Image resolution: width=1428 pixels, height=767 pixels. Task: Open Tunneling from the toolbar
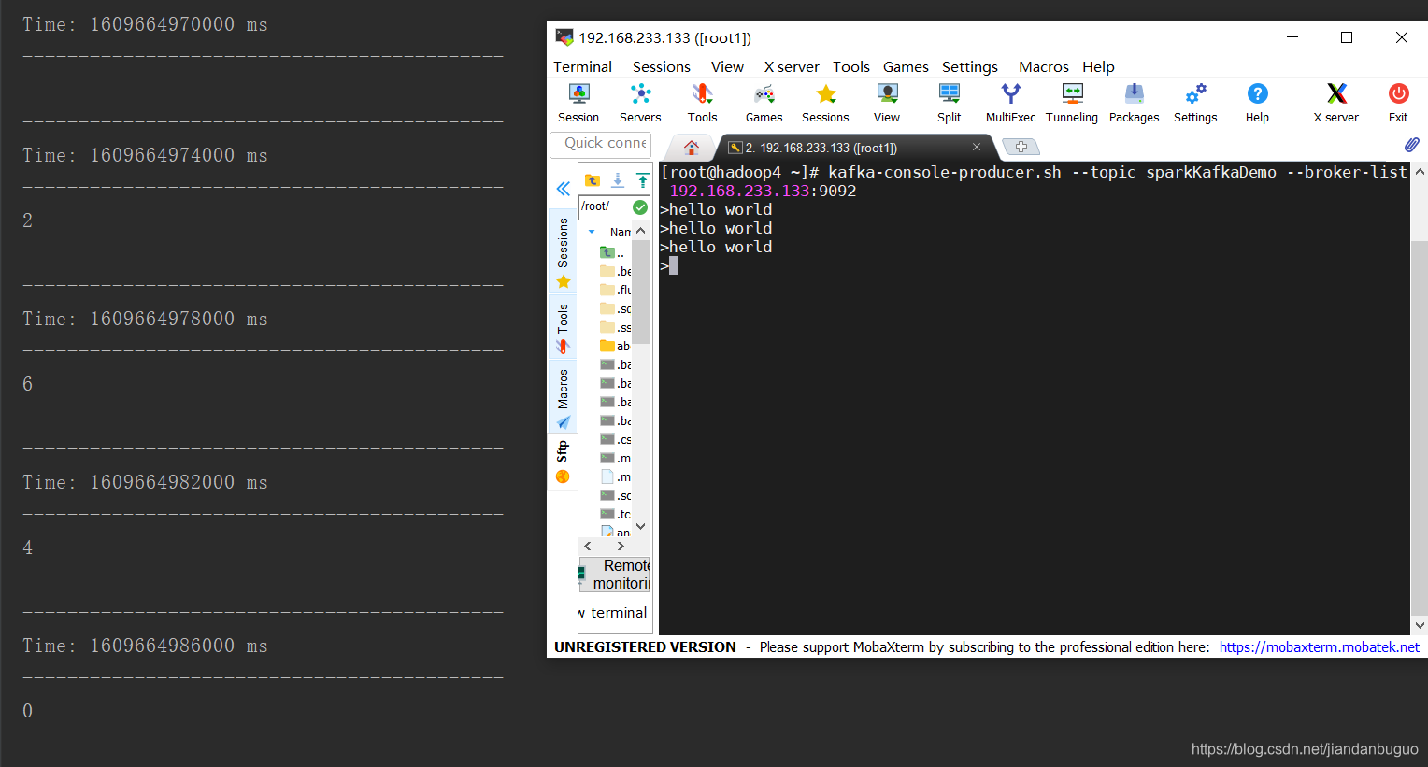(1072, 94)
